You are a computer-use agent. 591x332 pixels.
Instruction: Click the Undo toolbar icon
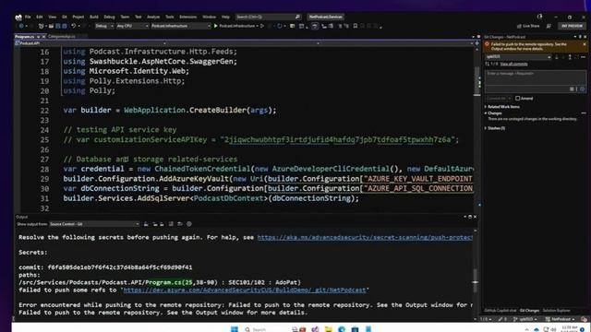coord(74,26)
